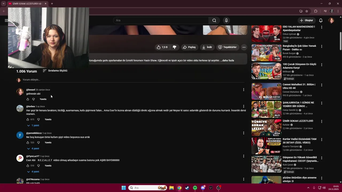Open Spotify from taskbar

point(195,188)
